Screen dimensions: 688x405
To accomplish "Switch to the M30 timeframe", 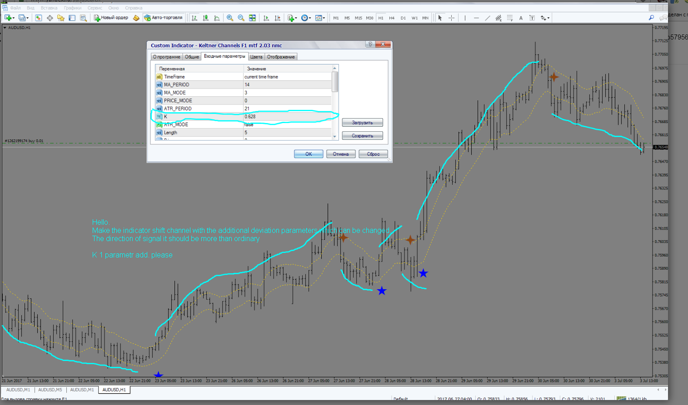I will click(x=369, y=18).
